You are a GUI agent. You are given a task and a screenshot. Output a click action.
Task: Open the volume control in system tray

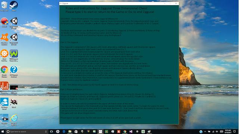tap(217, 131)
